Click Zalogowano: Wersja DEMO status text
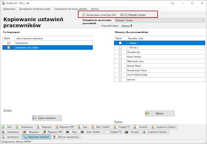 tap(16, 142)
